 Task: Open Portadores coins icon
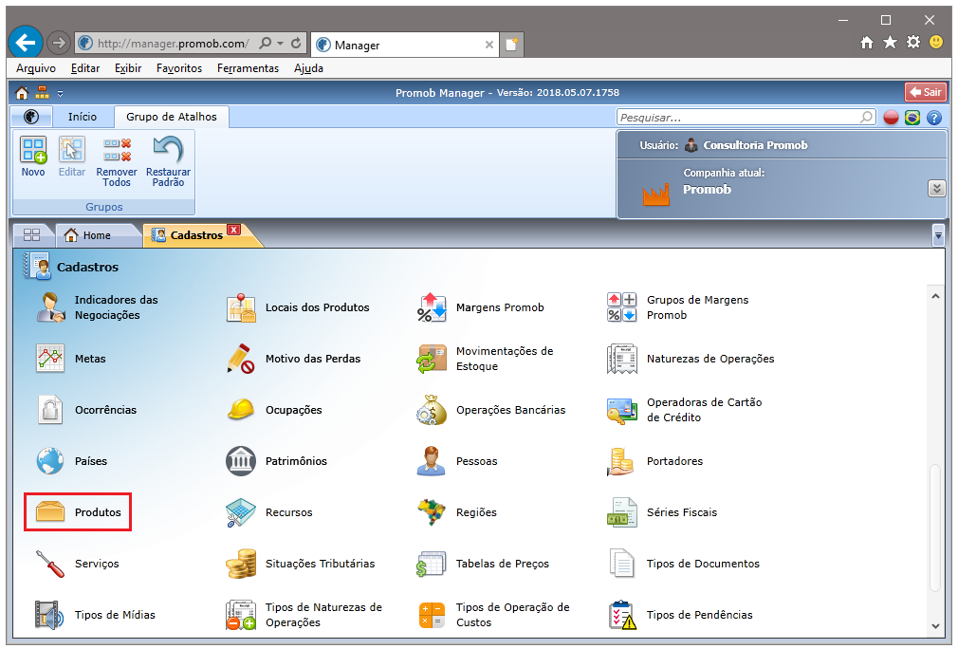click(622, 461)
